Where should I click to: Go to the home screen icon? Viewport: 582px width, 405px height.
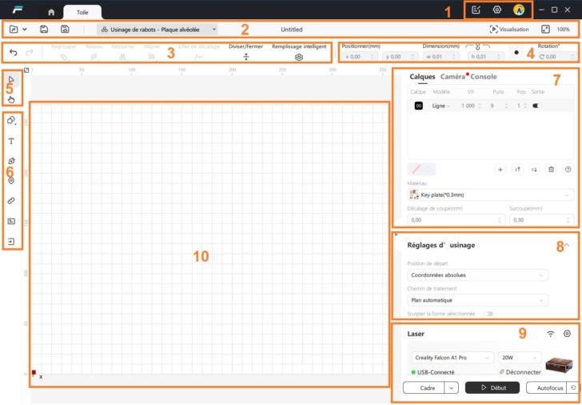coord(51,12)
